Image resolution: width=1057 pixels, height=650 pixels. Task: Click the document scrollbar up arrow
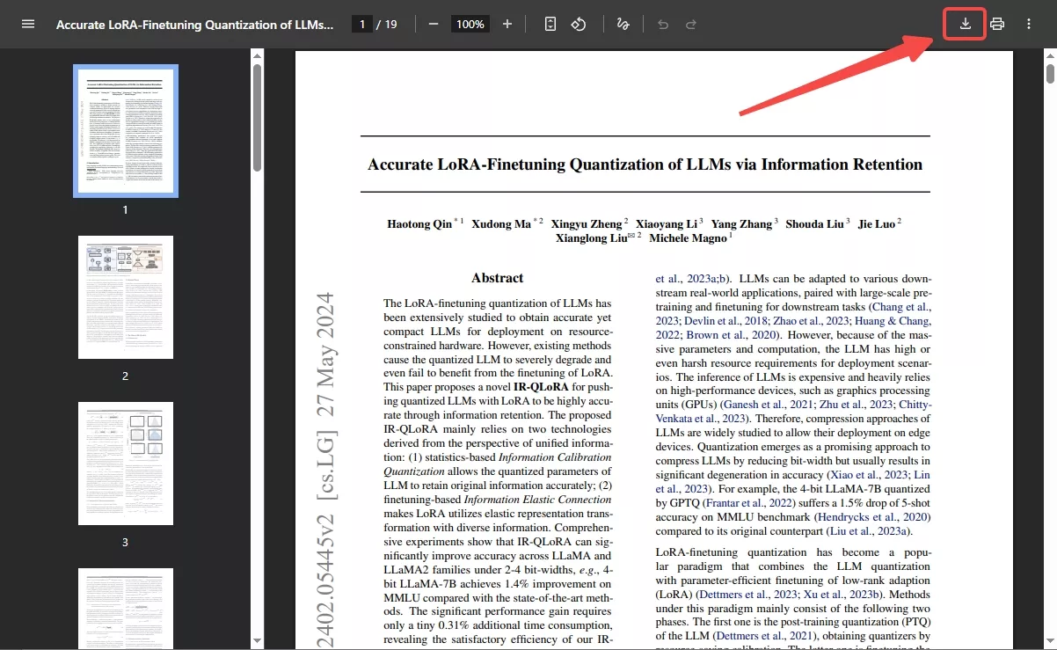pyautogui.click(x=1050, y=55)
